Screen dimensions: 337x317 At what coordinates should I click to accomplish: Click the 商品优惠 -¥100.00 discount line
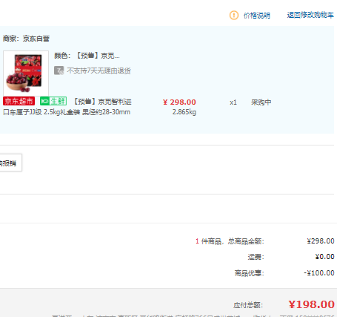click(x=284, y=273)
